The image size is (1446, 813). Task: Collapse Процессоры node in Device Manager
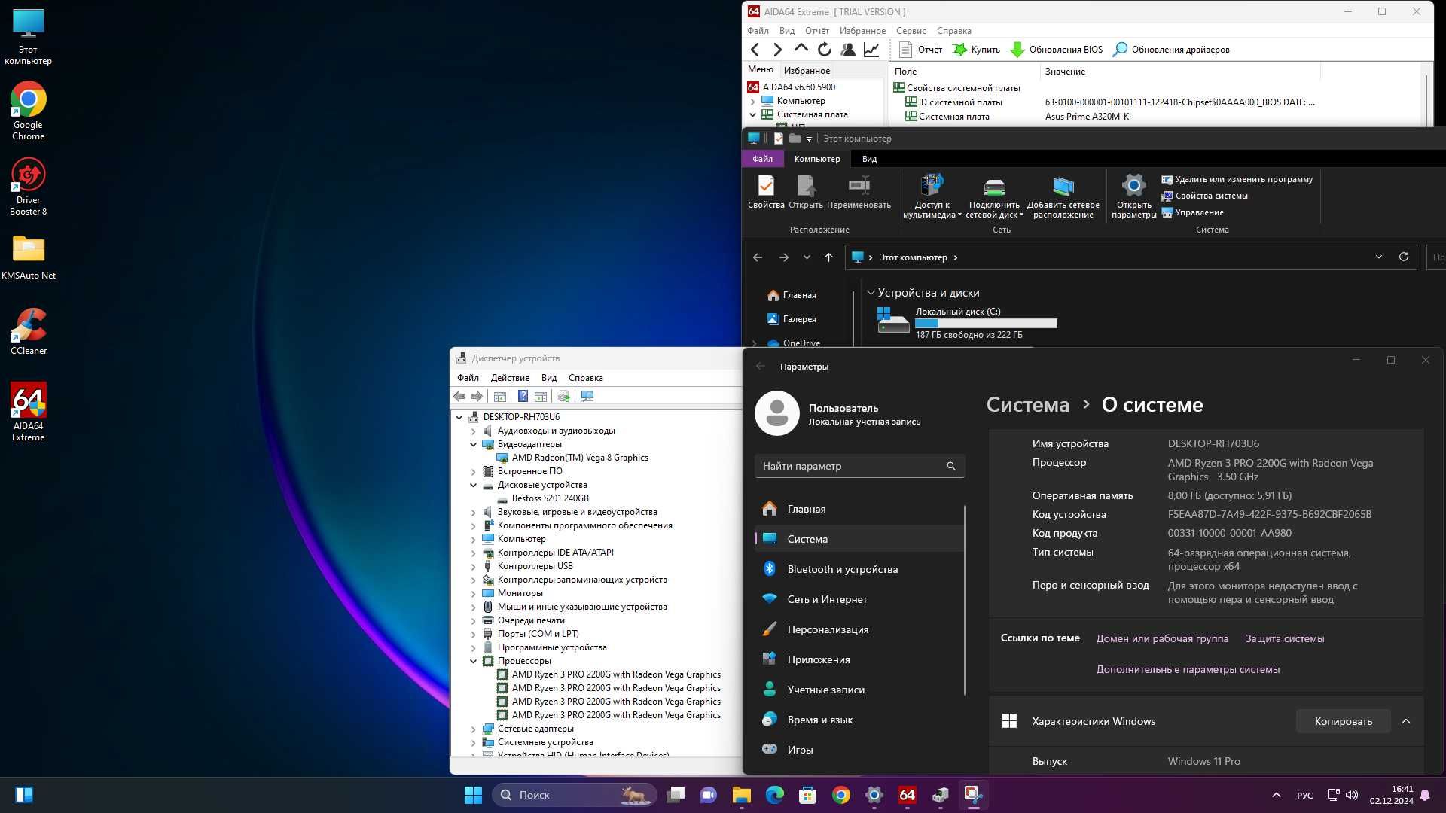473,661
